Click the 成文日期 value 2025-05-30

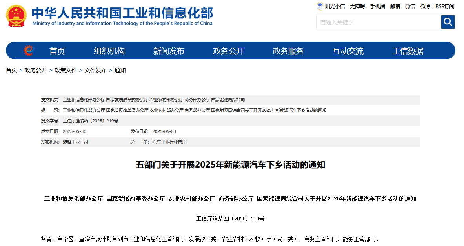click(75, 131)
